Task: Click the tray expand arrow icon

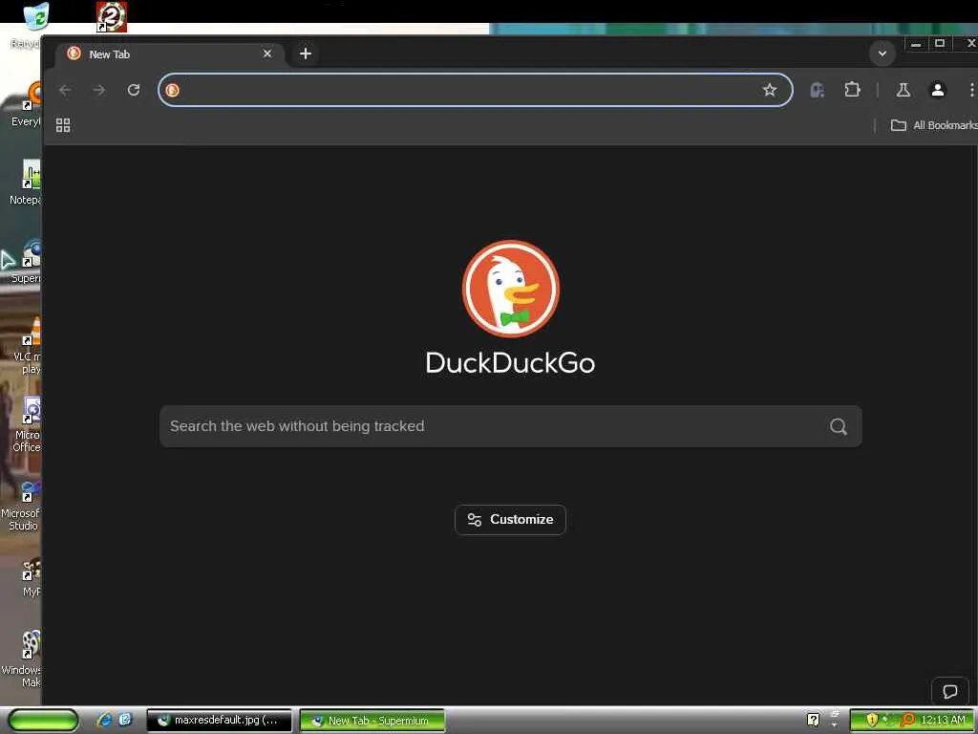Action: [x=835, y=724]
